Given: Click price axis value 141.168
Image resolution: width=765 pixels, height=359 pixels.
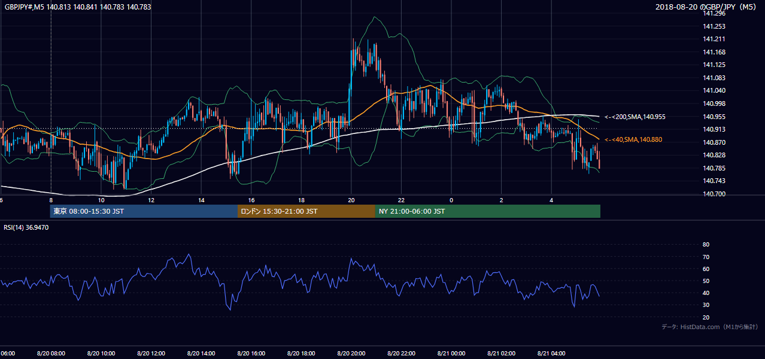Looking at the screenshot, I should (714, 52).
